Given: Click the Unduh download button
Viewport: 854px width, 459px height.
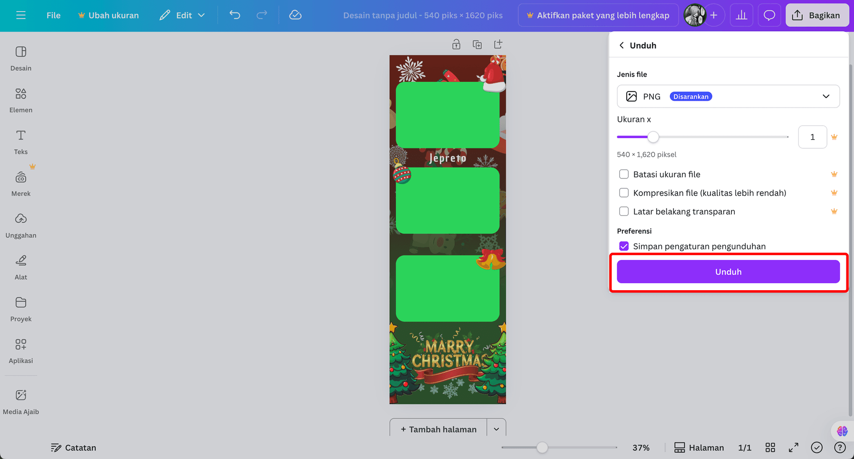Looking at the screenshot, I should coord(728,271).
